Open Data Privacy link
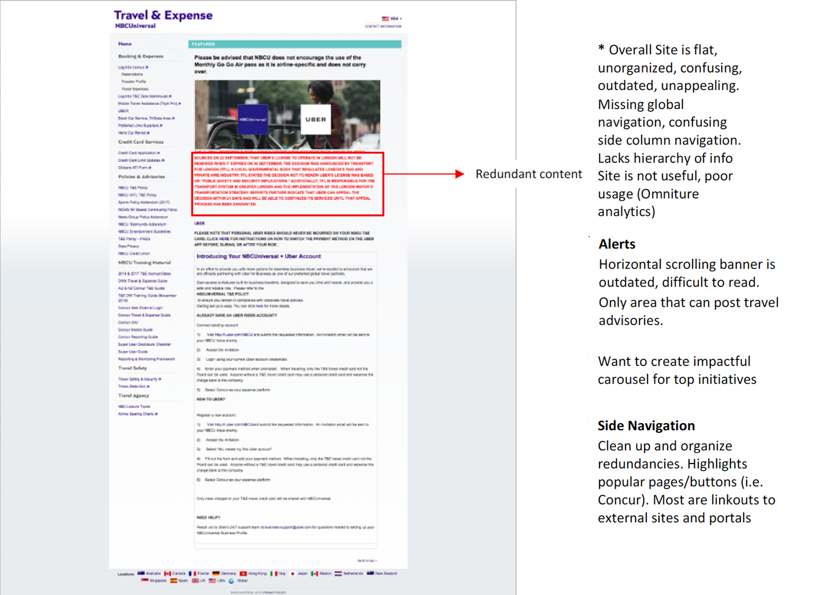Image resolution: width=817 pixels, height=595 pixels. pyautogui.click(x=129, y=246)
